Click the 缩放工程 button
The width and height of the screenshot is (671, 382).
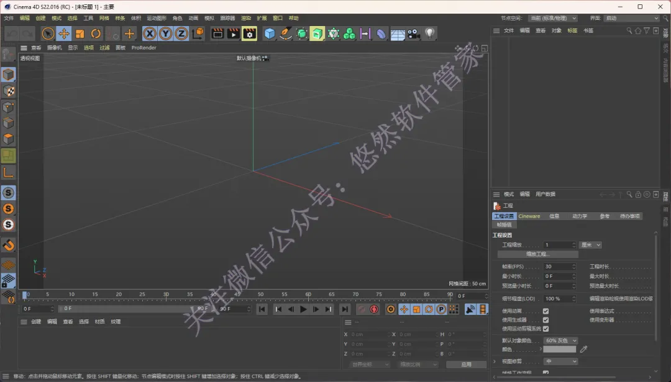pos(538,254)
